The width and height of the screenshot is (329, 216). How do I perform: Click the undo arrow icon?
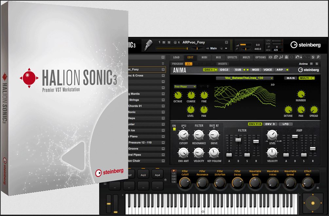[297, 57]
